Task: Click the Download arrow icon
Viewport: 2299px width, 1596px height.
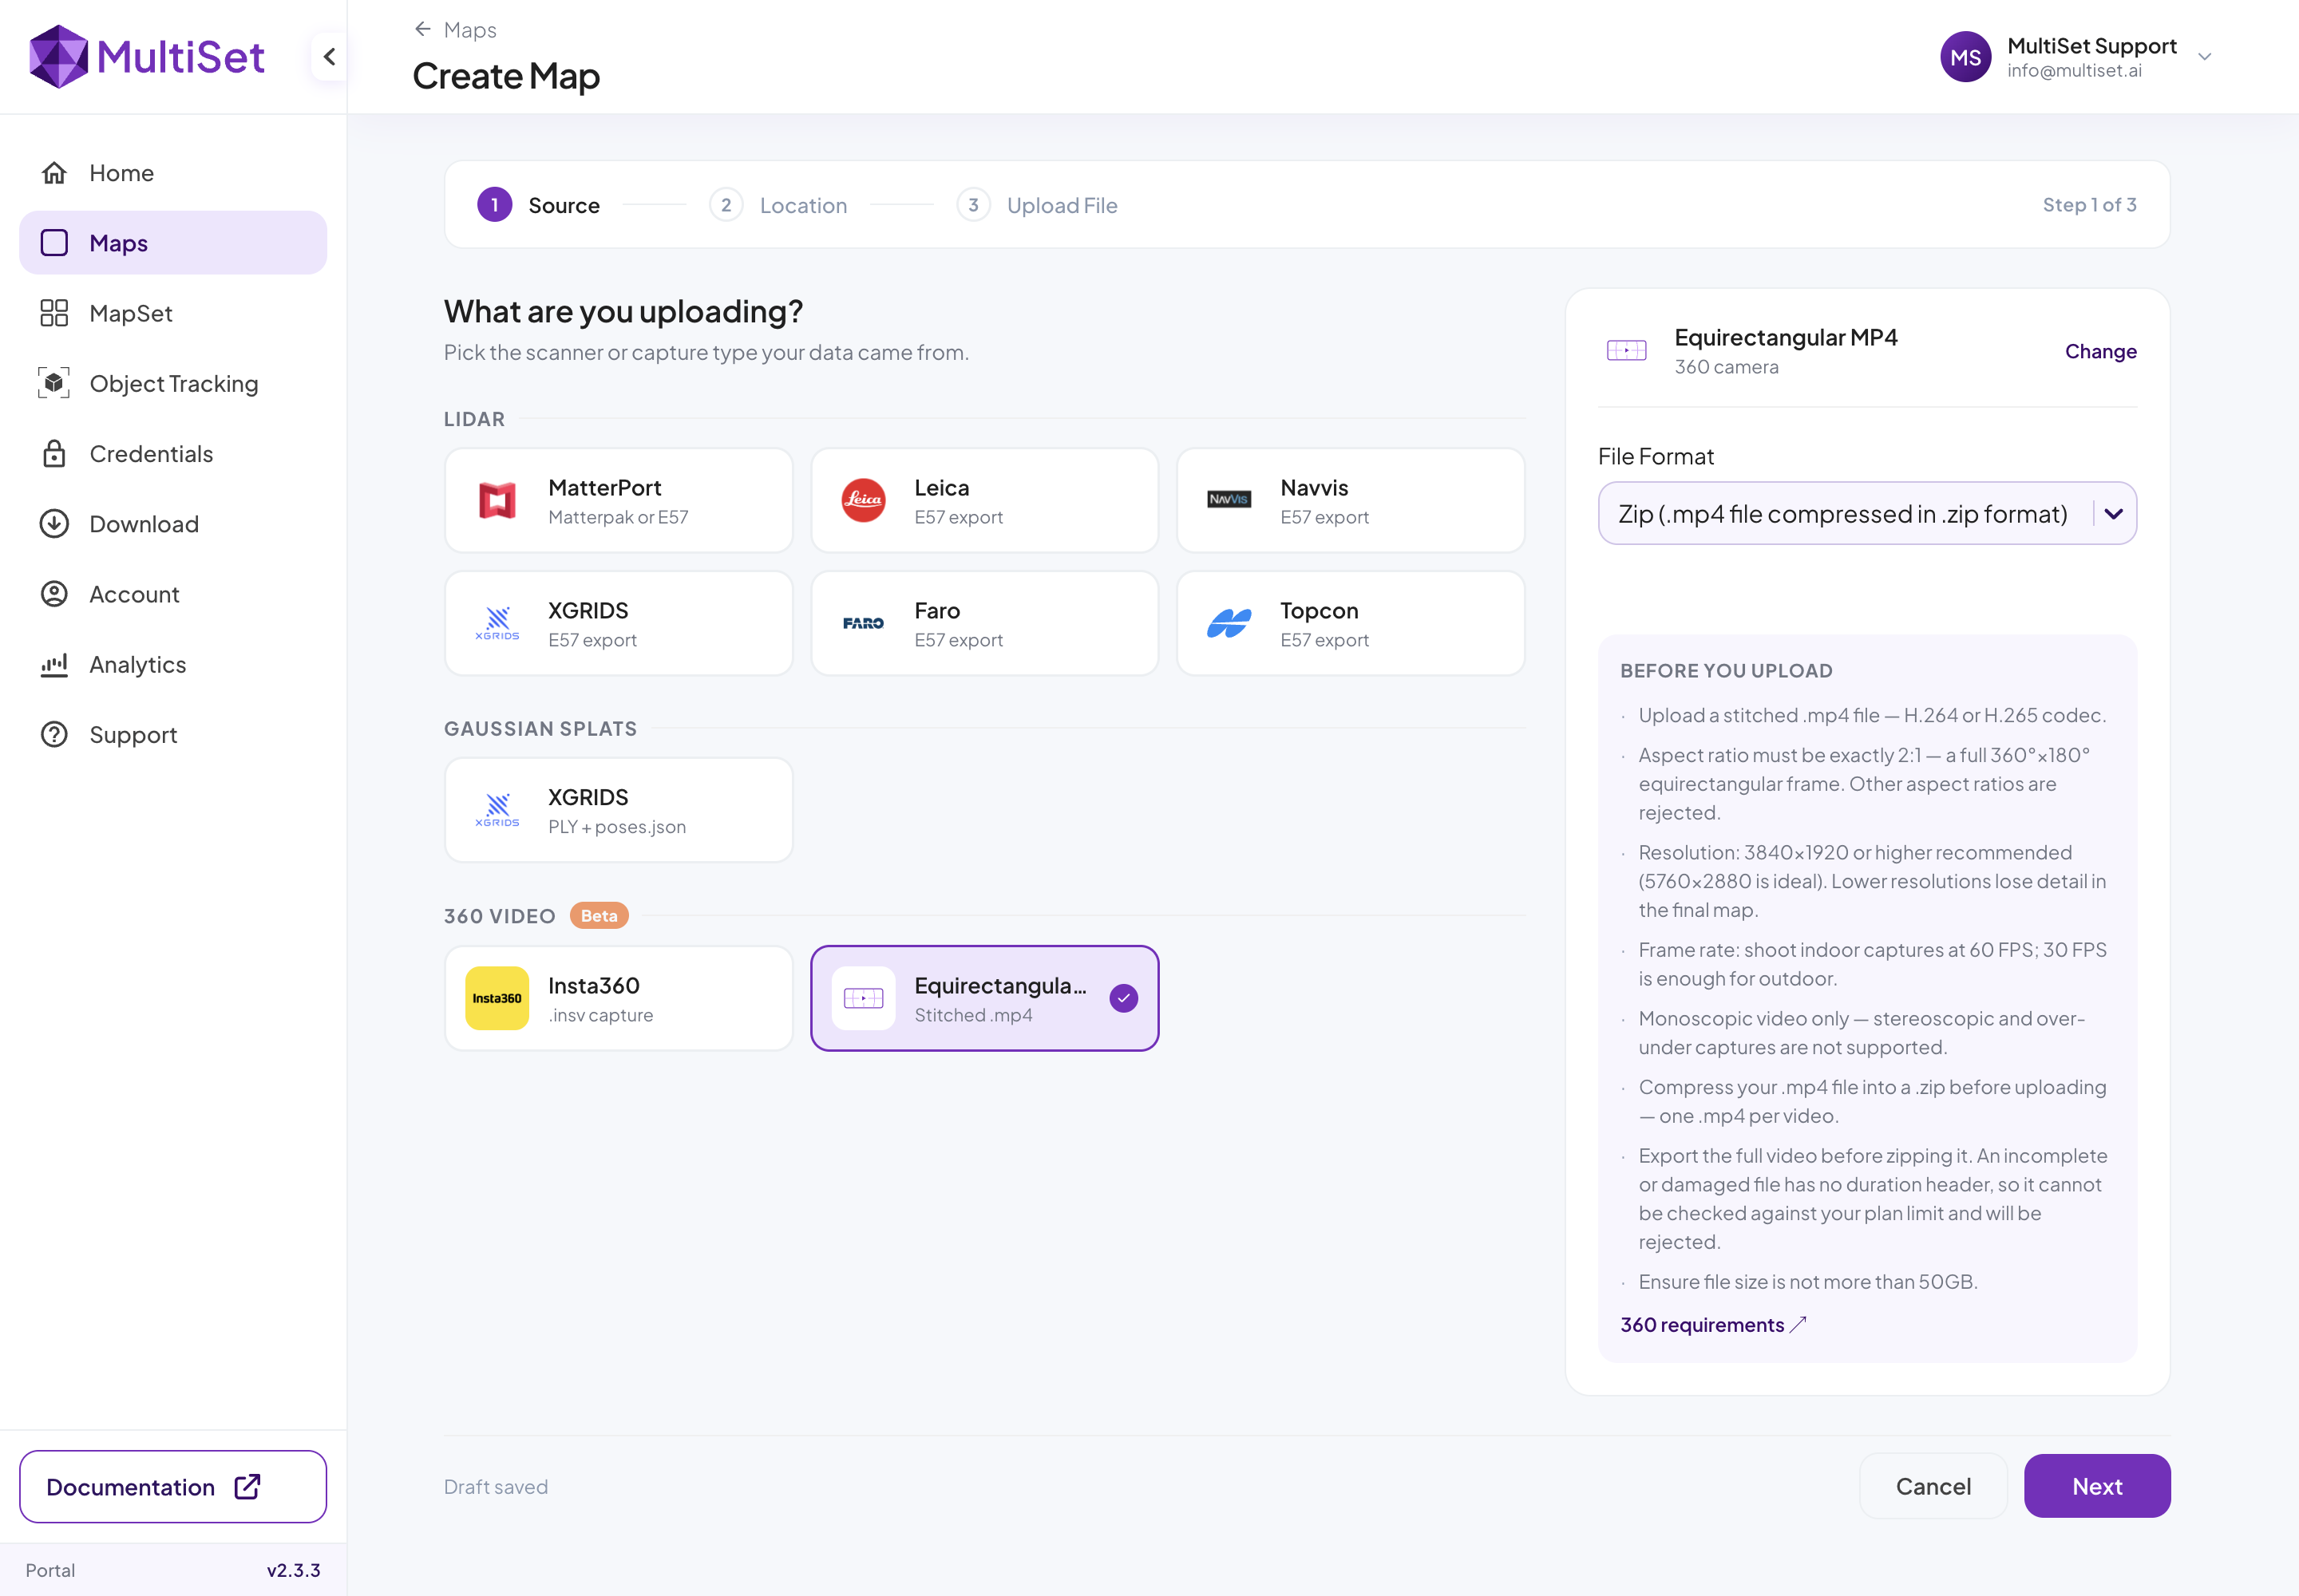Action: (x=54, y=524)
